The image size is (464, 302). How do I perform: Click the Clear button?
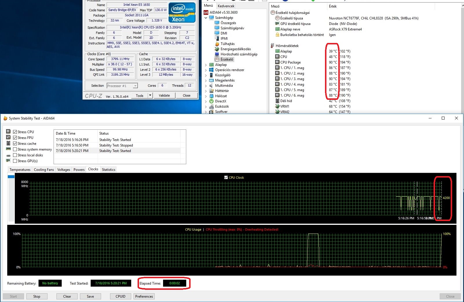[x=67, y=296]
